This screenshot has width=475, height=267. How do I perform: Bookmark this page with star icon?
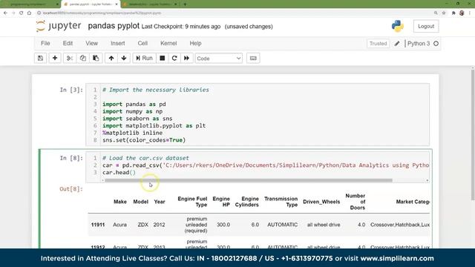pyautogui.click(x=444, y=13)
